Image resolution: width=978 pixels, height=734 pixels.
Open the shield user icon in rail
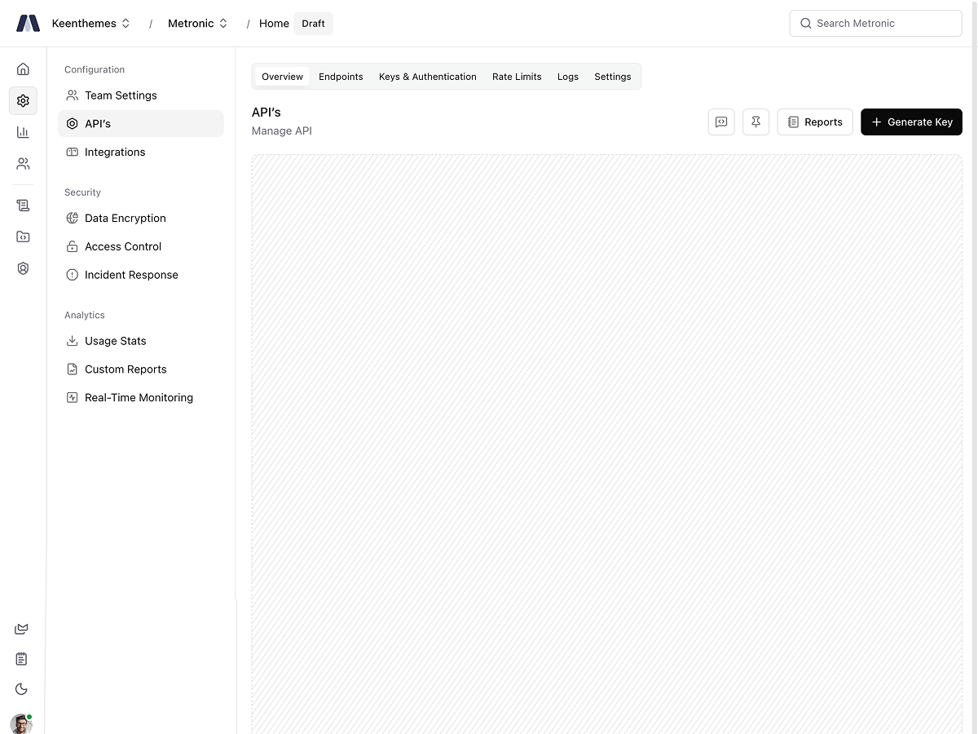click(23, 268)
